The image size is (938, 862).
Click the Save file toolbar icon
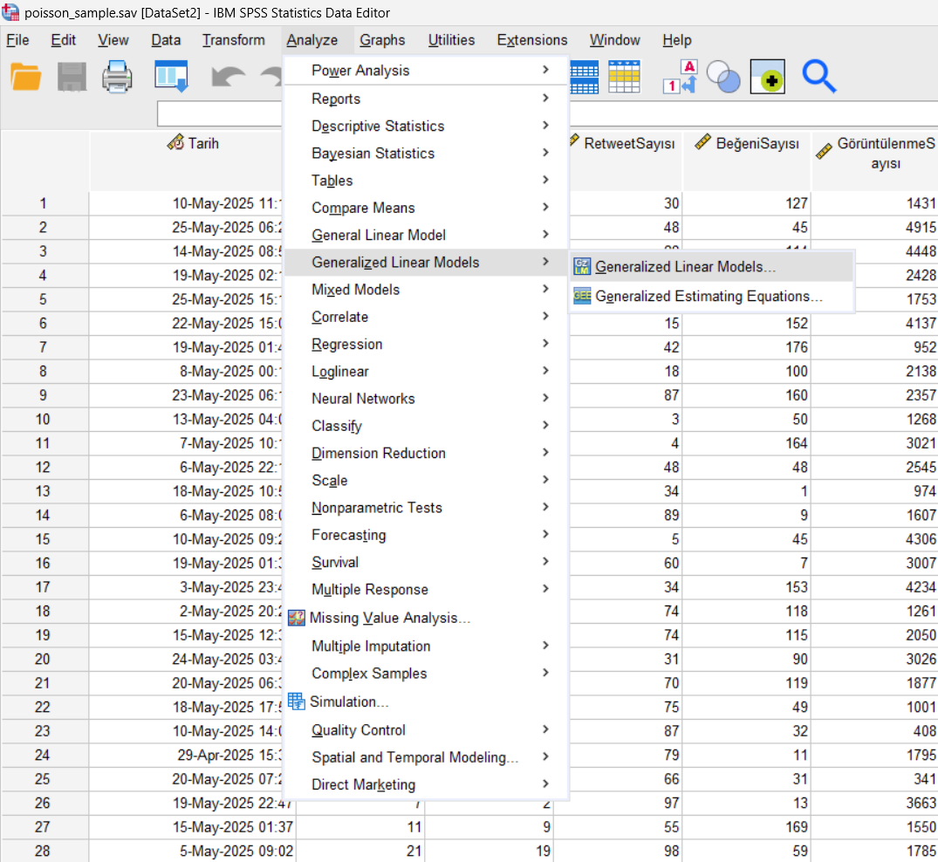72,77
